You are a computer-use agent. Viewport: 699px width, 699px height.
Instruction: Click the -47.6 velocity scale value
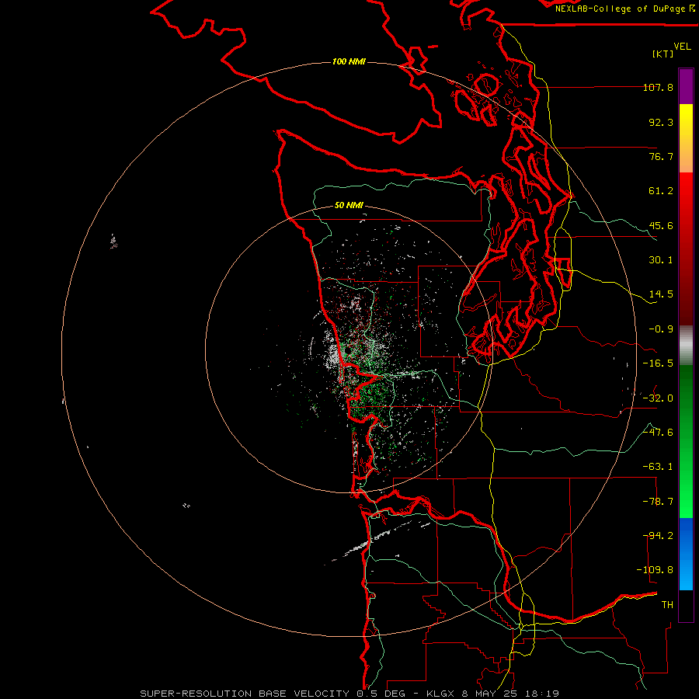pyautogui.click(x=658, y=433)
